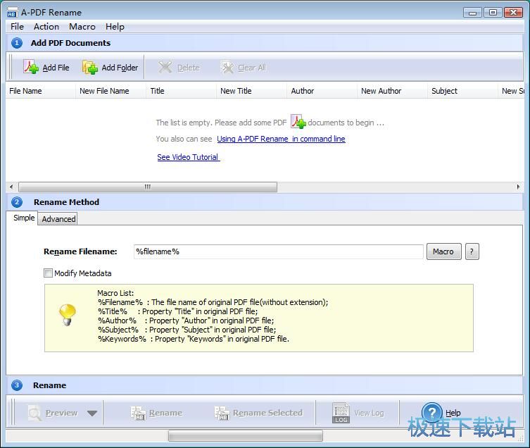This screenshot has width=530, height=448.
Task: Open the Action menu
Action: coord(46,27)
